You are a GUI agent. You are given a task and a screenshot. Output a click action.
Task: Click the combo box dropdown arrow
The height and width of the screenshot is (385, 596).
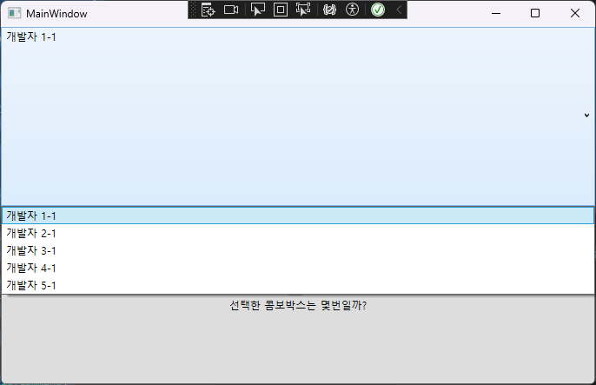coord(586,116)
